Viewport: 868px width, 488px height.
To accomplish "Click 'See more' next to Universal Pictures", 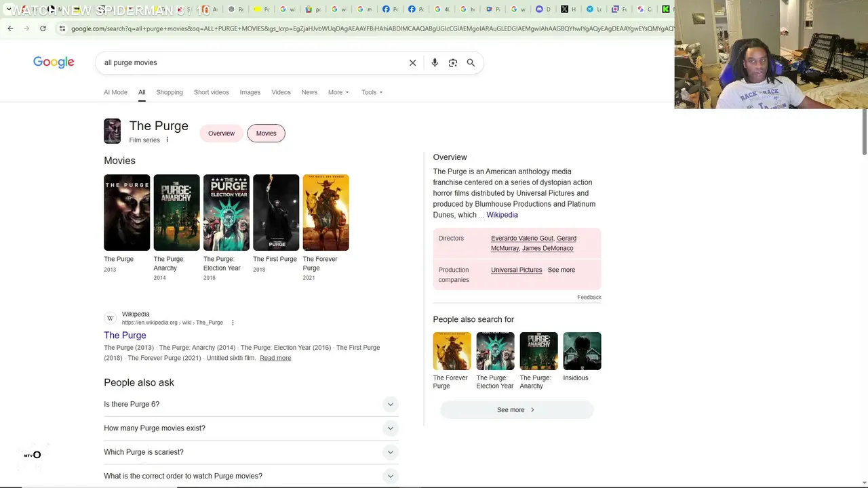I will pyautogui.click(x=561, y=270).
